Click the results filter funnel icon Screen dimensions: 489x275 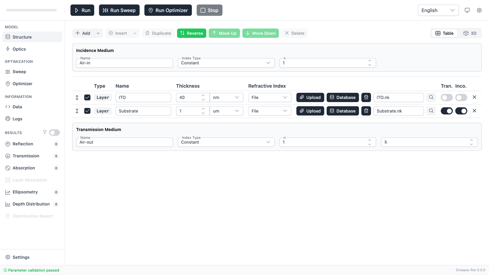click(x=45, y=132)
